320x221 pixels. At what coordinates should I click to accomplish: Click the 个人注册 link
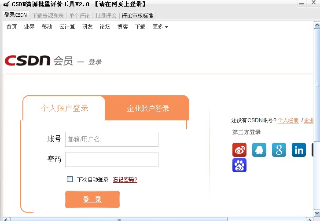tap(288, 120)
